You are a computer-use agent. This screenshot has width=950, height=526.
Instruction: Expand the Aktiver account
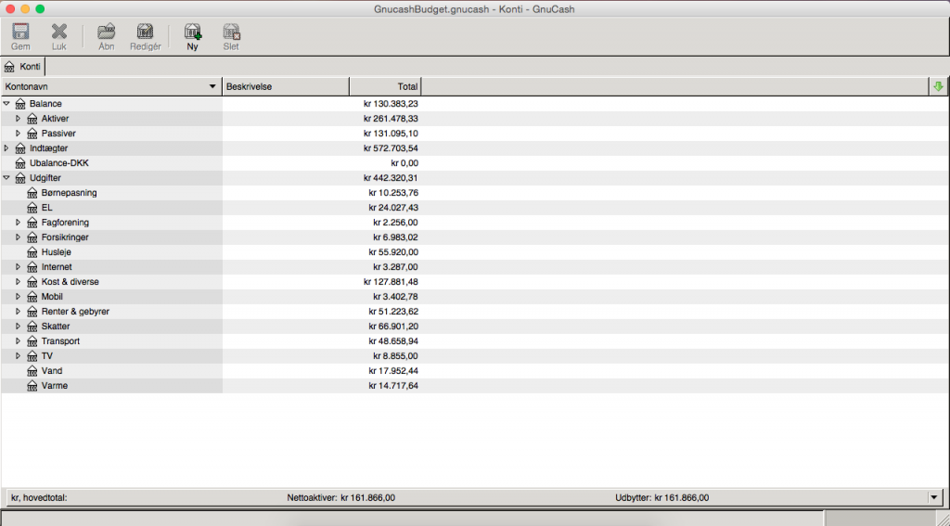(x=19, y=119)
